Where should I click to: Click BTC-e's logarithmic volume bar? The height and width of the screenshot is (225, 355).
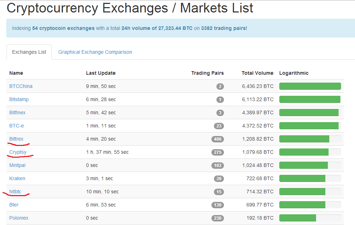pyautogui.click(x=310, y=126)
